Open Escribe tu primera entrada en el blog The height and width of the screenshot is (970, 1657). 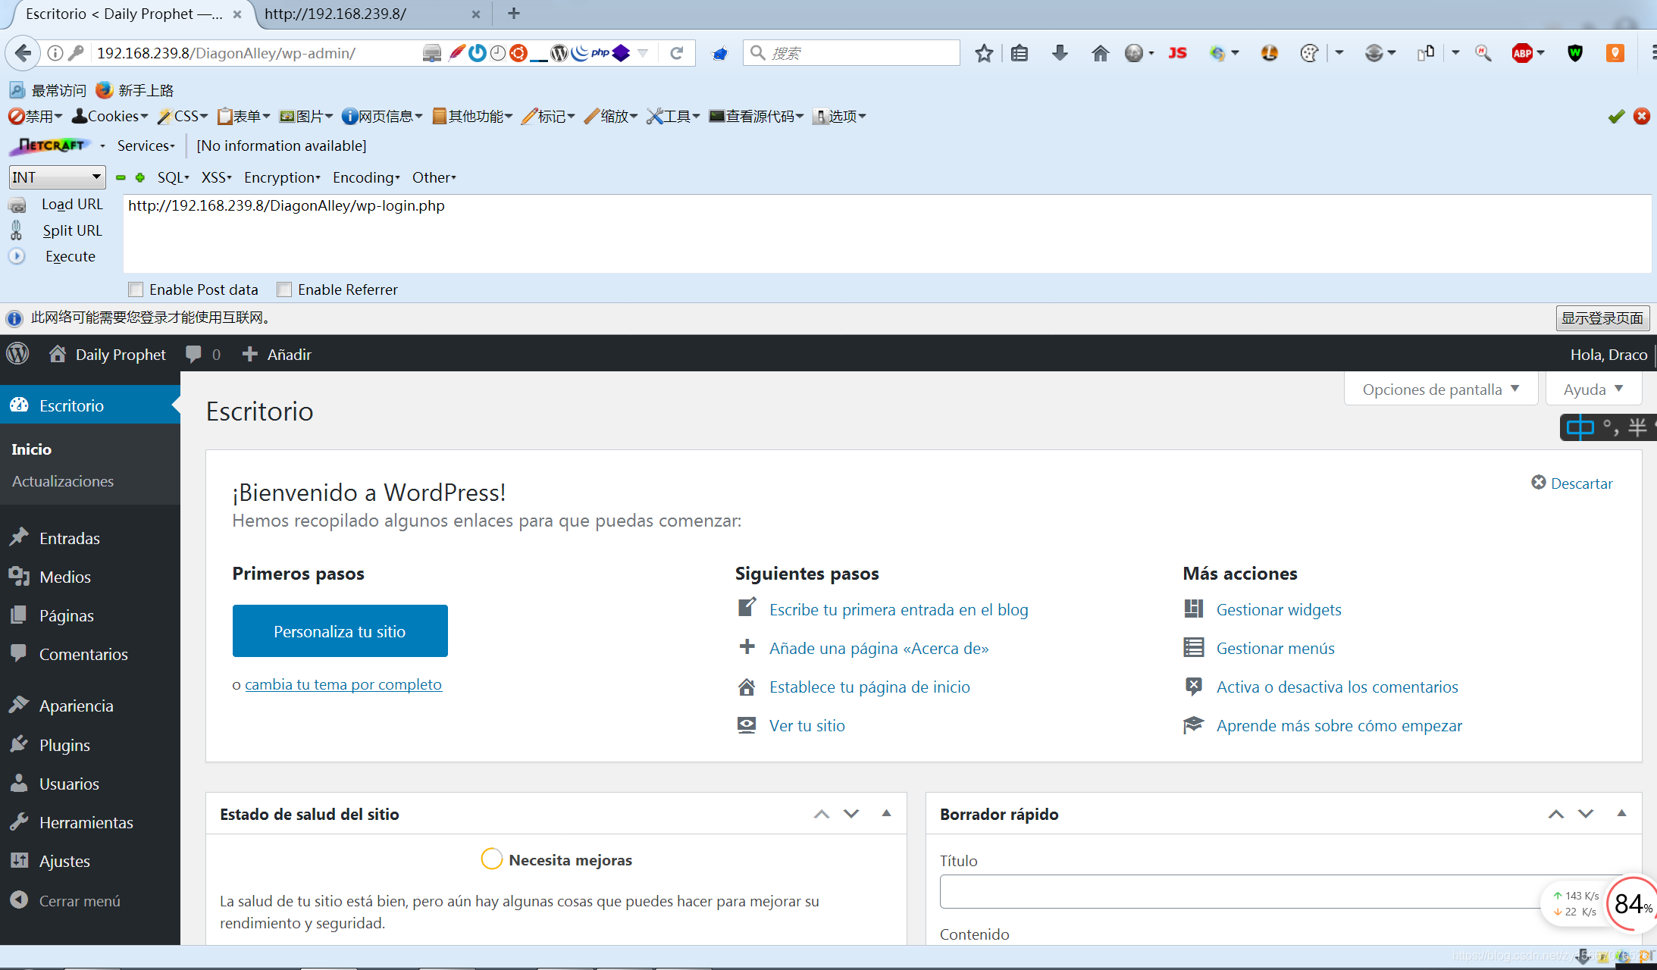pyautogui.click(x=898, y=609)
